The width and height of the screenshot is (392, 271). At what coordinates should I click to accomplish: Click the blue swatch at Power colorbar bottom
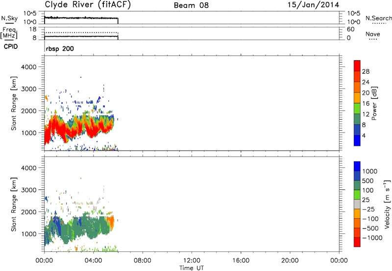(357, 140)
